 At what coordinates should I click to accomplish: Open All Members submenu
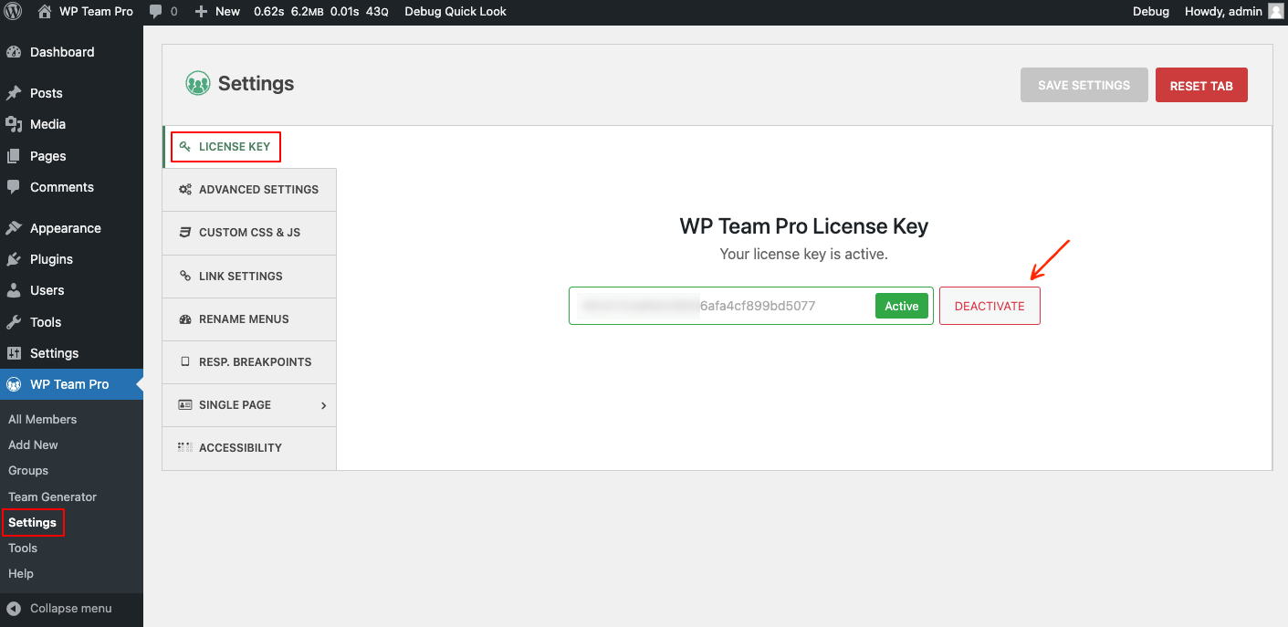[43, 419]
